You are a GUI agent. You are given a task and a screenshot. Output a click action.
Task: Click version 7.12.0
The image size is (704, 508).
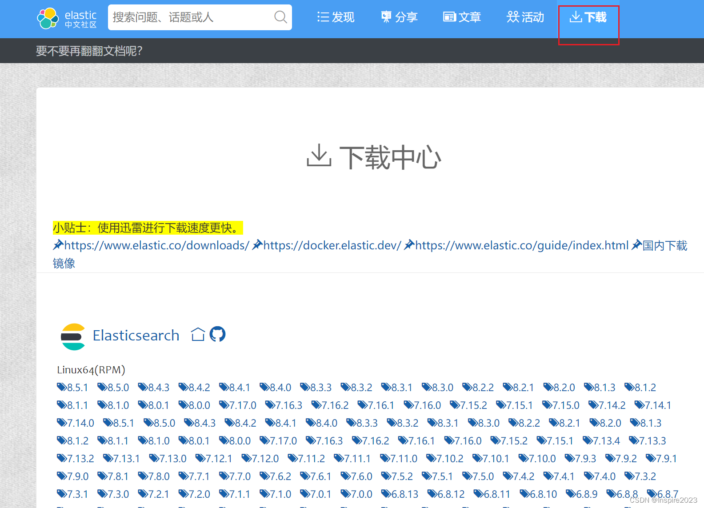click(260, 459)
